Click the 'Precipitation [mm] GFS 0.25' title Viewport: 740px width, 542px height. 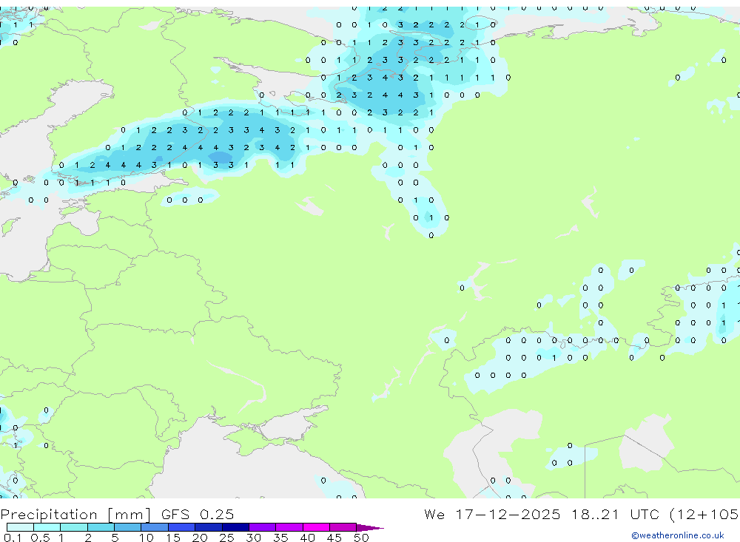(x=117, y=515)
